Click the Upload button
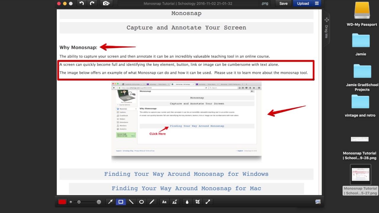Image resolution: width=379 pixels, height=213 pixels. point(303,4)
